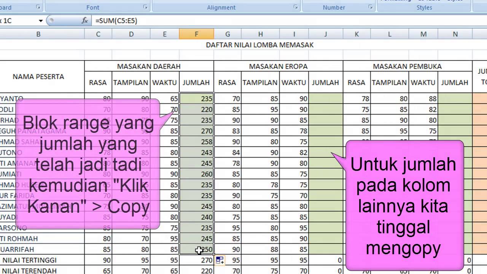Select column C header
The width and height of the screenshot is (487, 274).
[x=98, y=34]
